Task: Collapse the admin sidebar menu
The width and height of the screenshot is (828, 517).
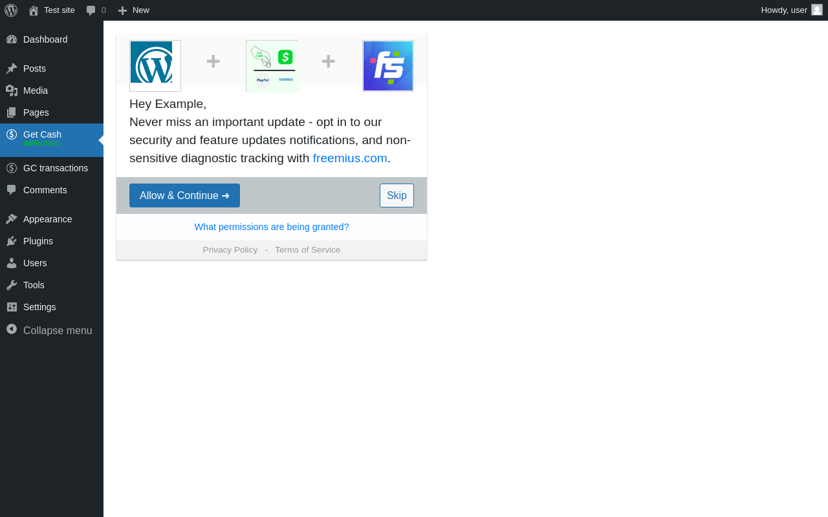Action: (52, 330)
